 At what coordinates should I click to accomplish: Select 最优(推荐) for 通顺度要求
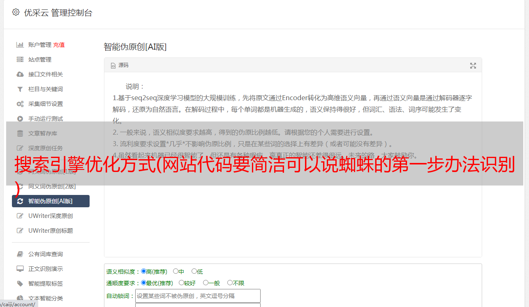(x=143, y=283)
